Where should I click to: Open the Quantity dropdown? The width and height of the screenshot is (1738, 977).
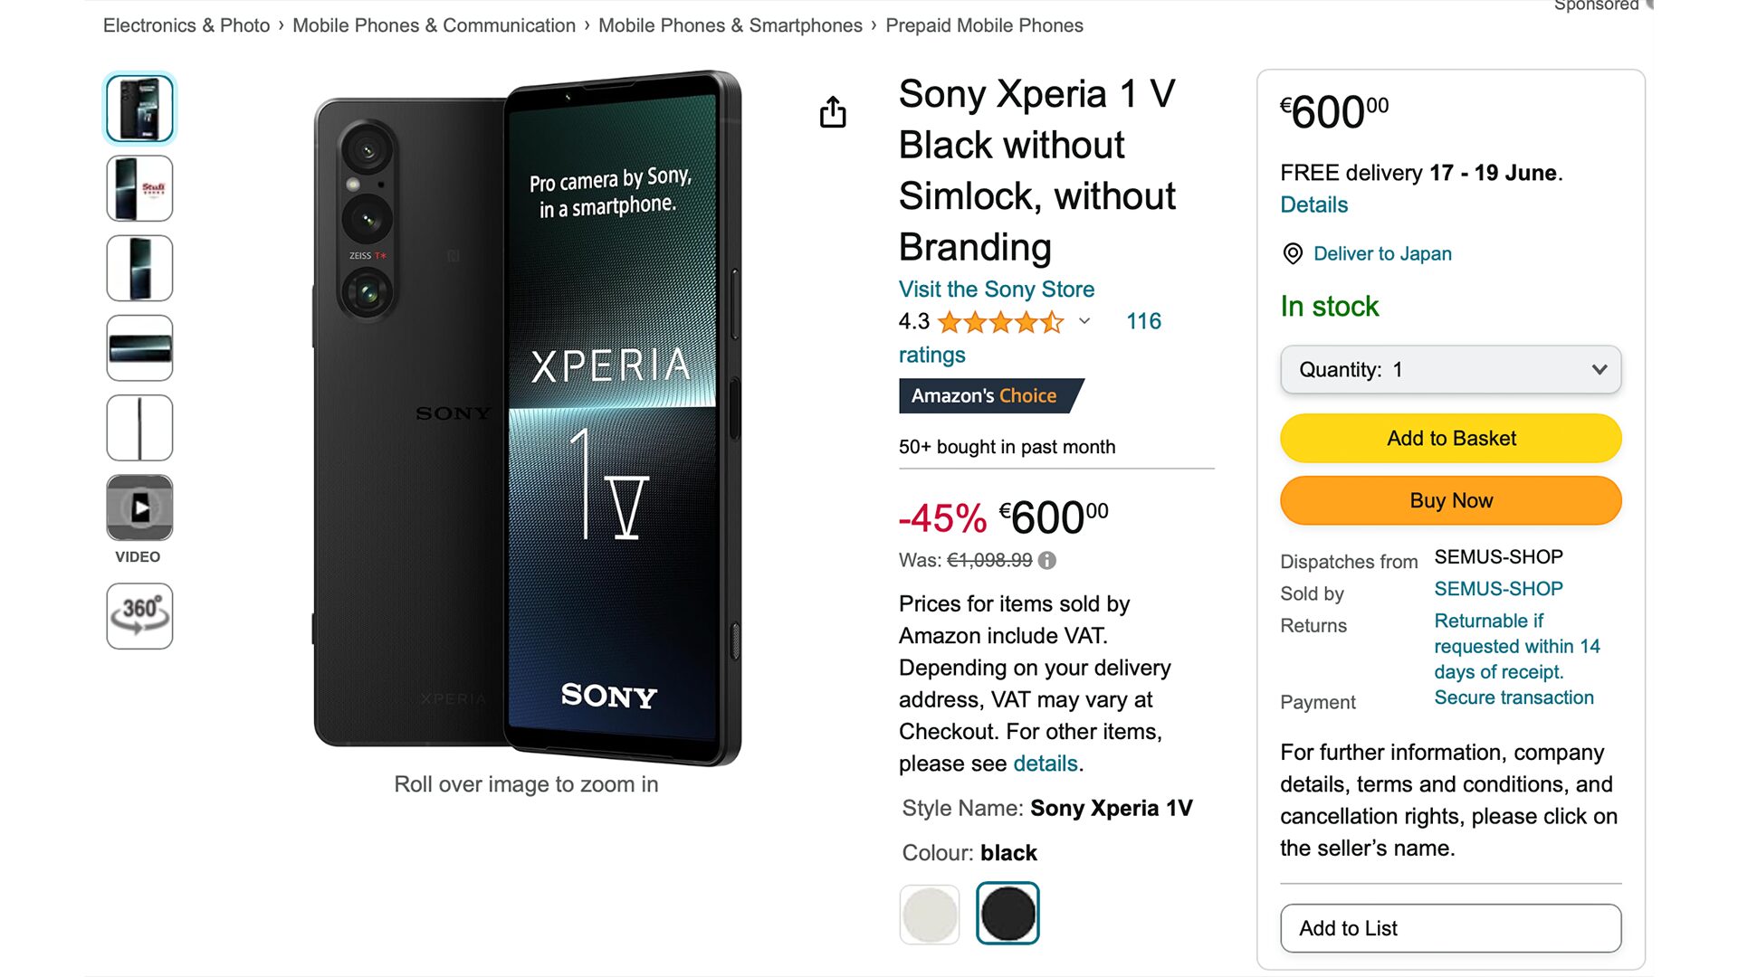tap(1450, 370)
